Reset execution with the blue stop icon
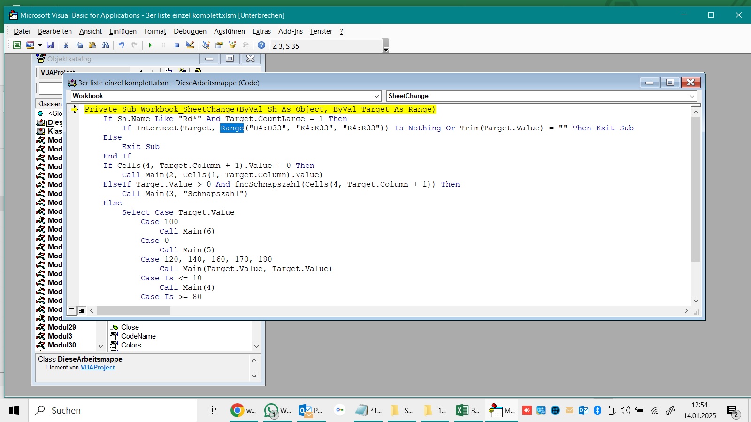The width and height of the screenshot is (751, 422). click(176, 45)
